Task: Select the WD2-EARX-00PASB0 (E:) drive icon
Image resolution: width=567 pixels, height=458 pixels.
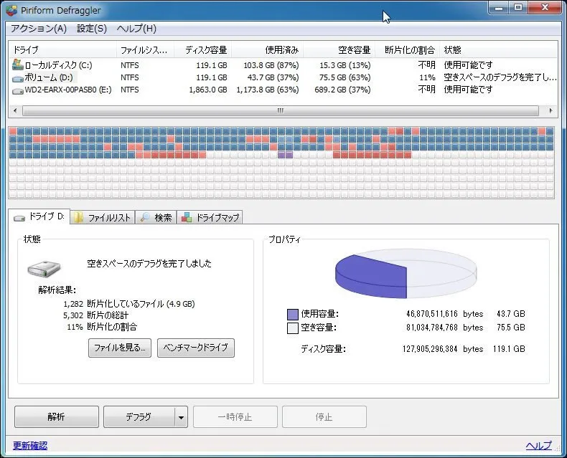Action: point(18,90)
